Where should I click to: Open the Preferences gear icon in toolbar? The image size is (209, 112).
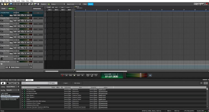pyautogui.click(x=38, y=4)
